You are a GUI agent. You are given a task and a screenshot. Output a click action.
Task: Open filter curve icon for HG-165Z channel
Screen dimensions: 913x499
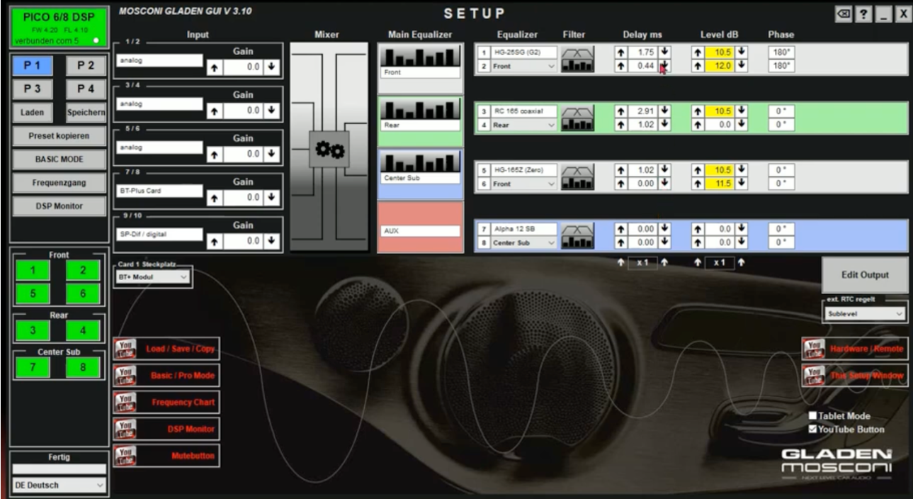578,170
